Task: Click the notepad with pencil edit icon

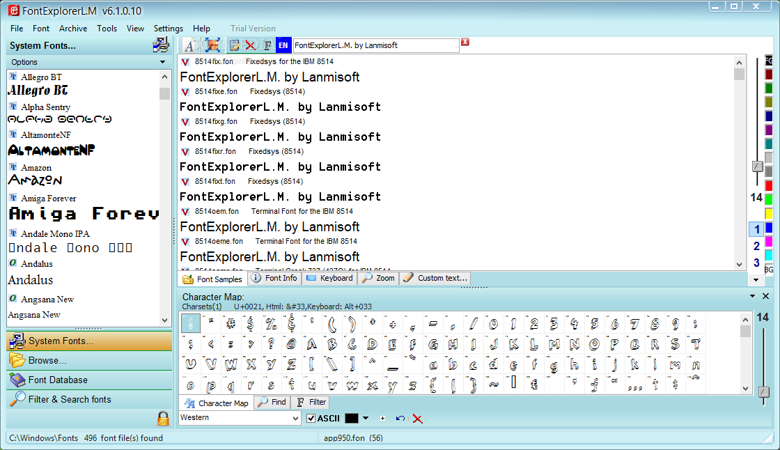Action: point(234,45)
